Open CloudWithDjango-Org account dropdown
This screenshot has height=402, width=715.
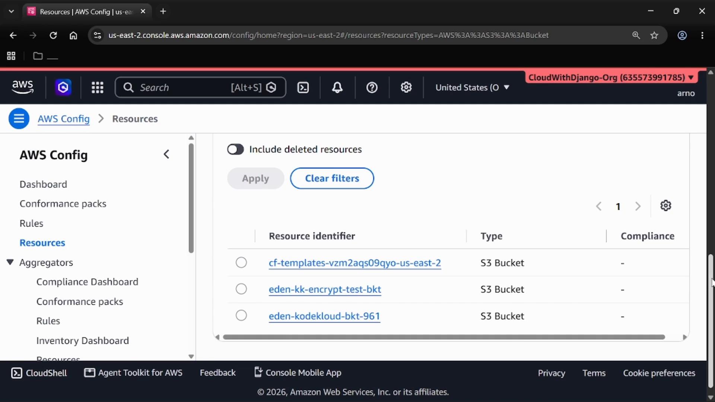pos(611,77)
